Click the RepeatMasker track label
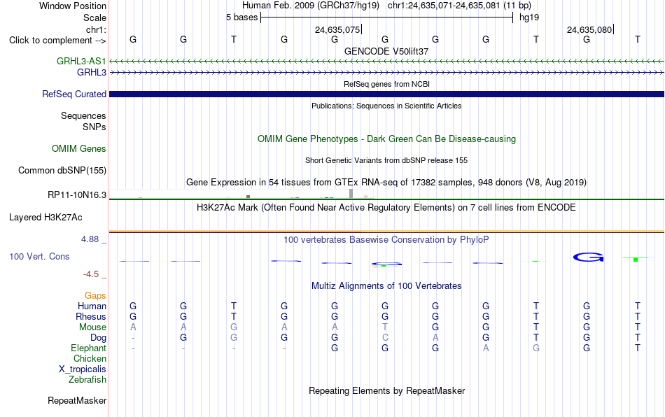 (77, 400)
